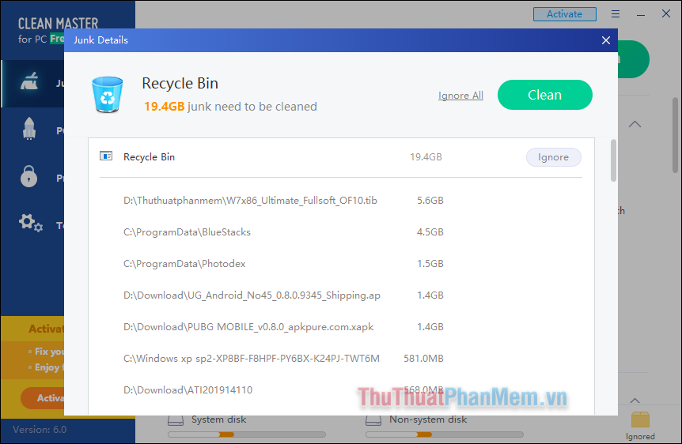The height and width of the screenshot is (444, 682).
Task: Click the System disk drive icon
Action: [176, 420]
